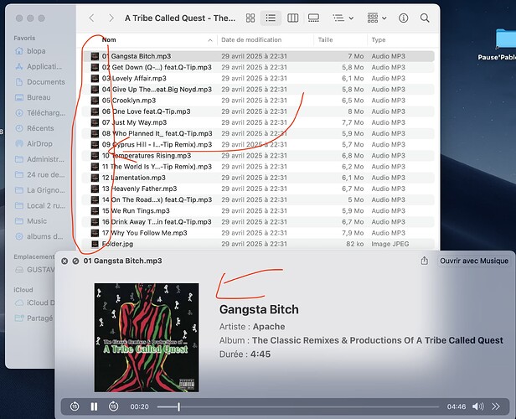Select 06 One Love feat.Q-Tip.mp3

point(258,111)
